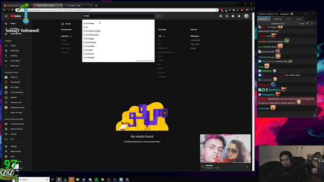Screen dimensions: 324x182
Task: Open the YouTube hamburger guide menu
Action: [6, 16]
